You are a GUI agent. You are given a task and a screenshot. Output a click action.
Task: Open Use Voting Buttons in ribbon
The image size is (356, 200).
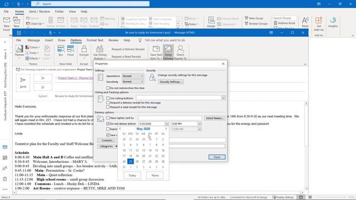100,52
